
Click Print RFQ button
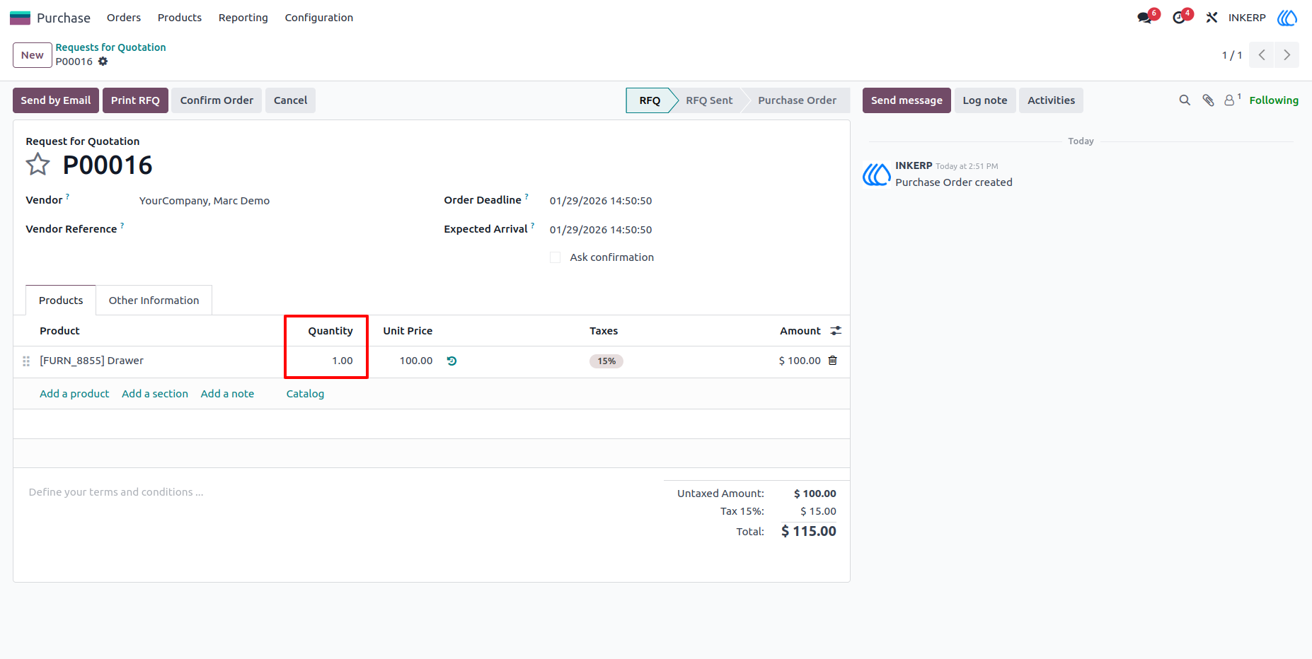[135, 100]
